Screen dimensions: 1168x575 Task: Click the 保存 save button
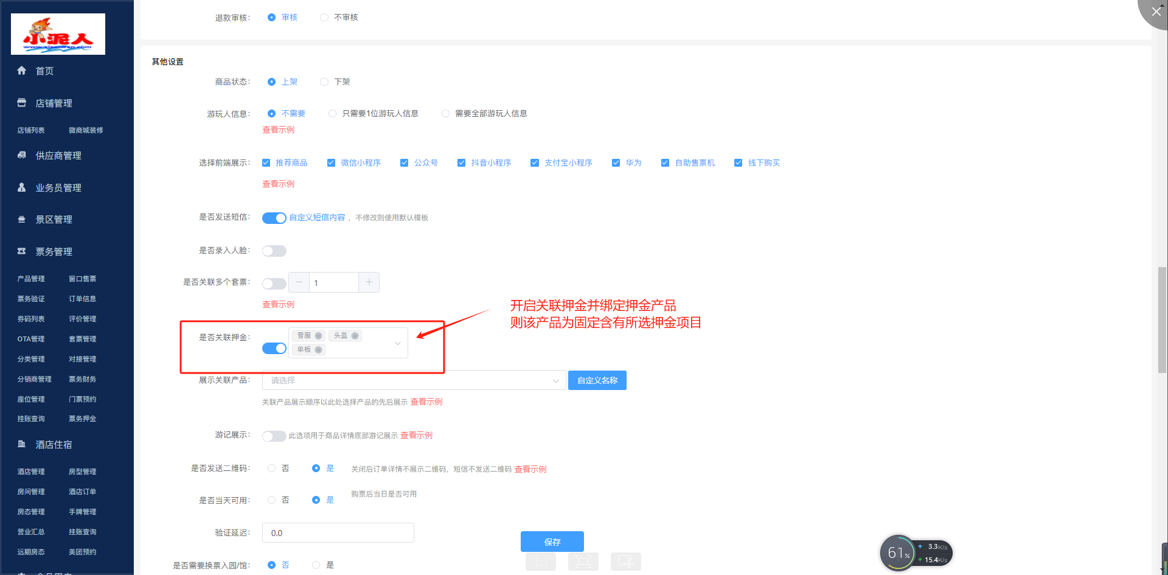pyautogui.click(x=552, y=542)
